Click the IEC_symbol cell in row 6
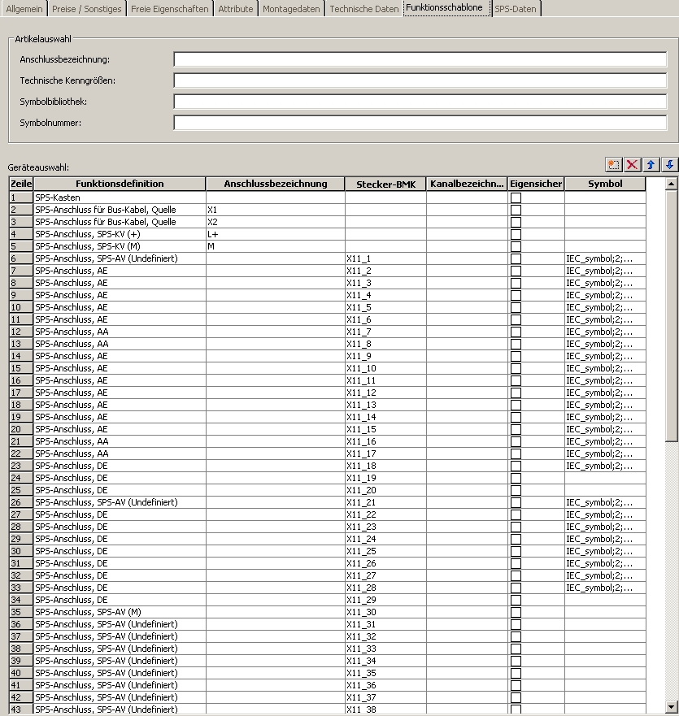Image resolution: width=679 pixels, height=716 pixels. [606, 259]
